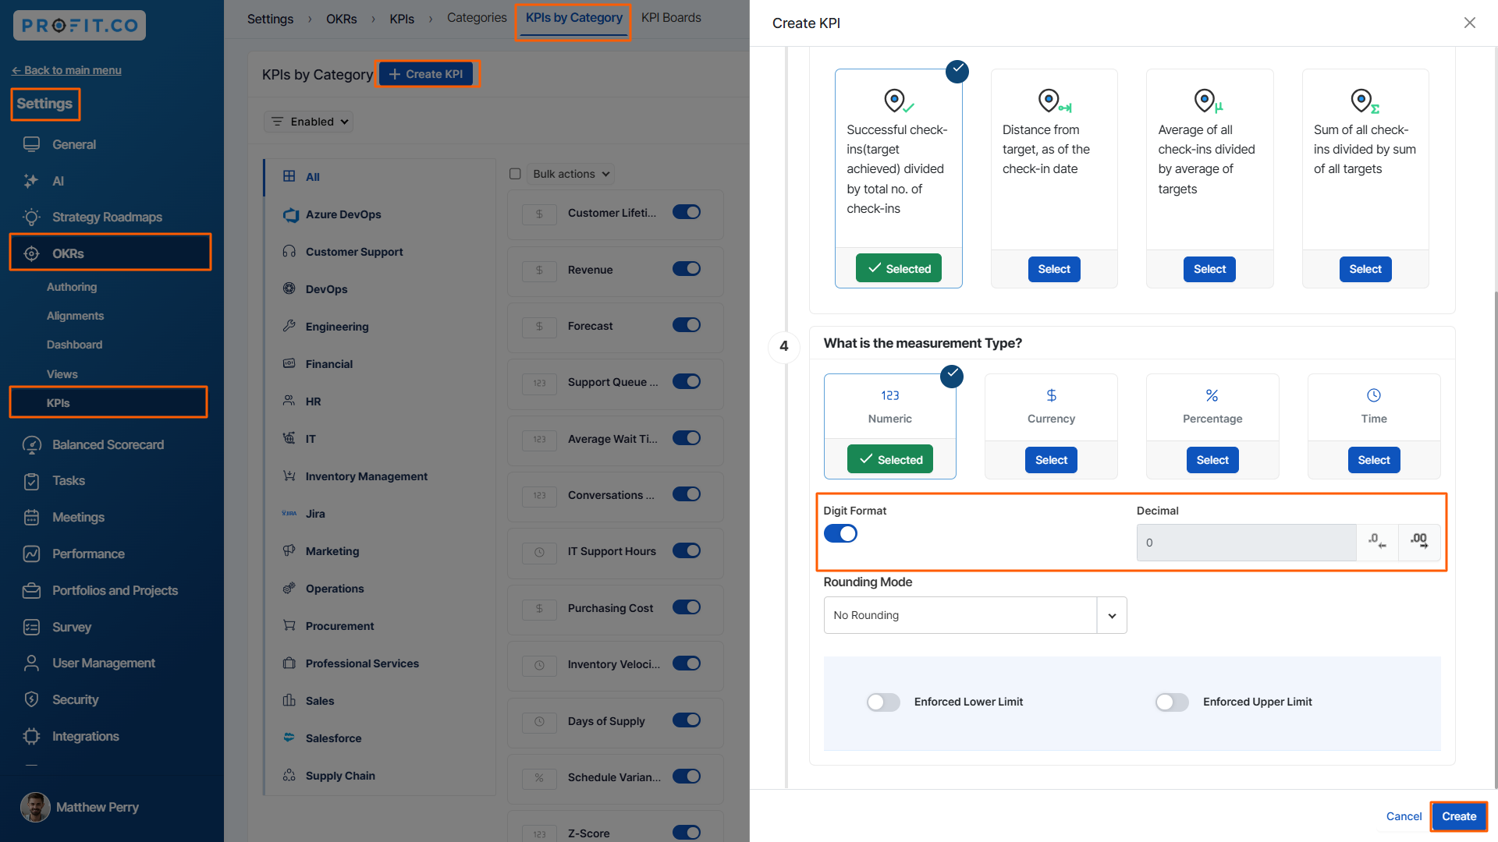Viewport: 1498px width, 842px height.
Task: Select Currency measurement type
Action: pyautogui.click(x=1050, y=460)
